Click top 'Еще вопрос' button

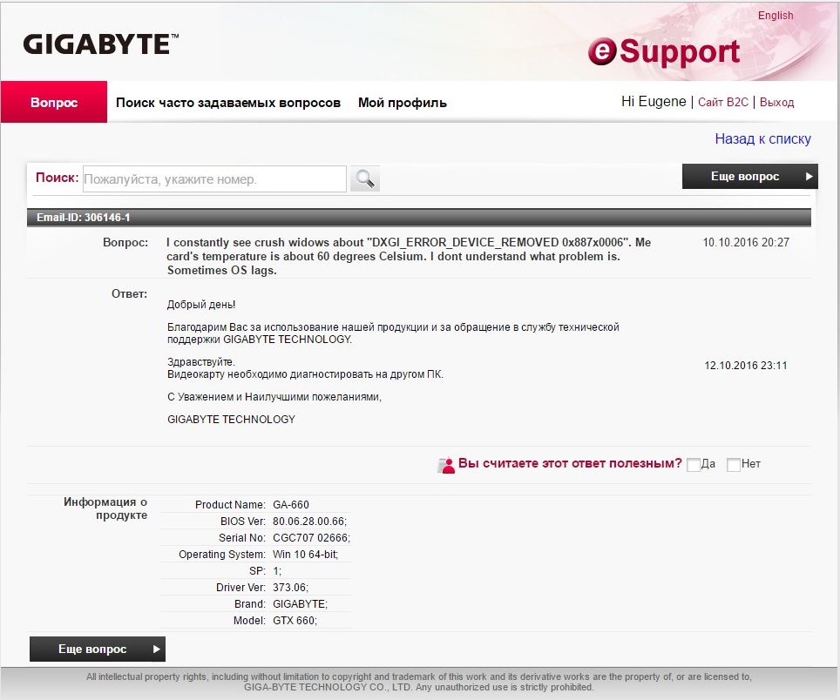click(749, 177)
